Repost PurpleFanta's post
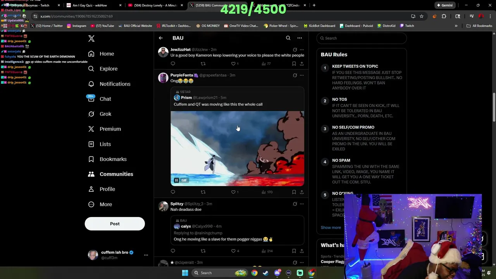 pyautogui.click(x=203, y=192)
